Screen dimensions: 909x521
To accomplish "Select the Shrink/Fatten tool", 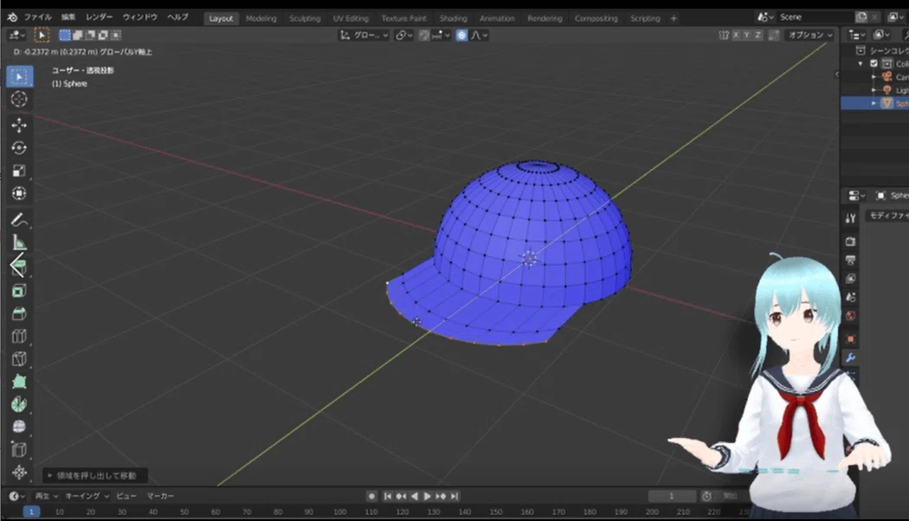I will [19, 472].
